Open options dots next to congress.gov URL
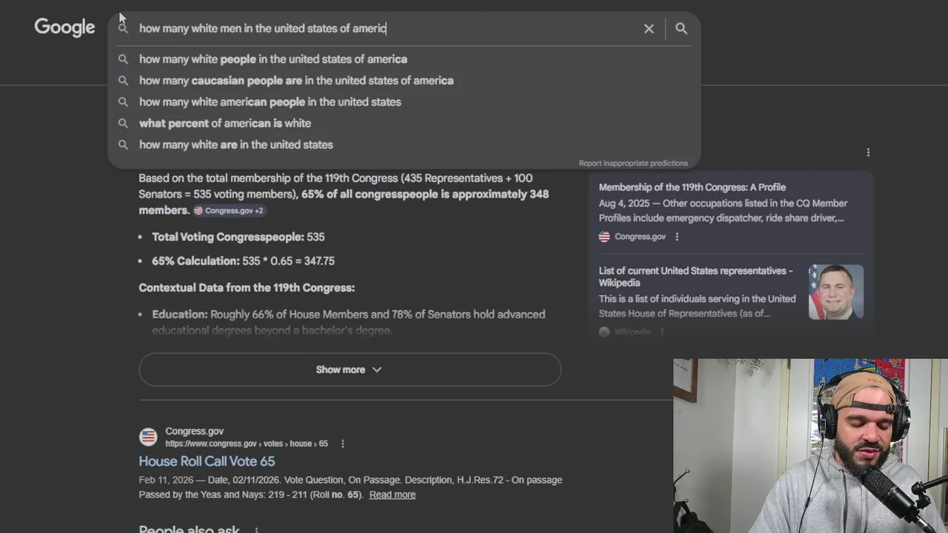The image size is (948, 533). pos(342,443)
